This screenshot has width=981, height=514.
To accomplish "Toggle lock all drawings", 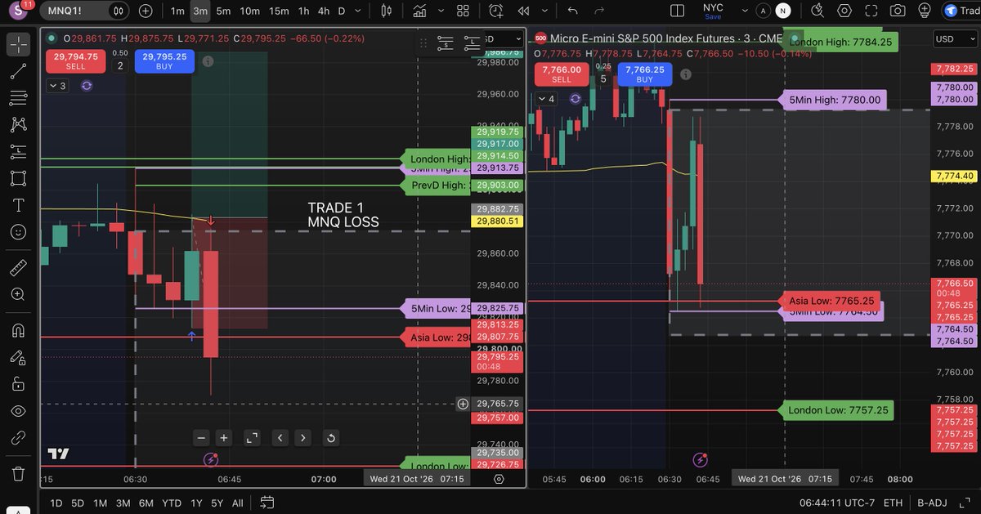I will click(18, 383).
